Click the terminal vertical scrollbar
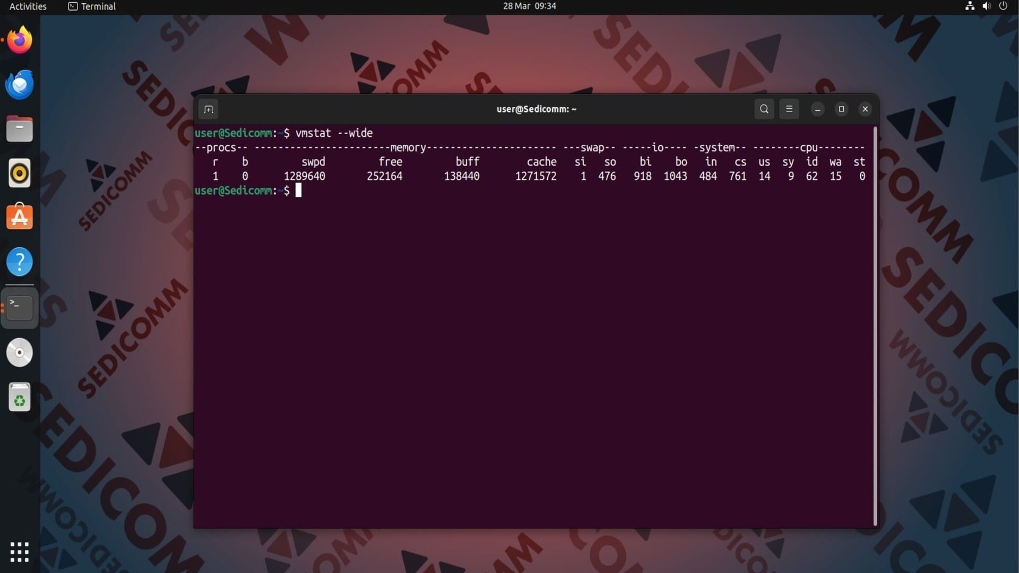This screenshot has width=1019, height=573. pos(875,326)
